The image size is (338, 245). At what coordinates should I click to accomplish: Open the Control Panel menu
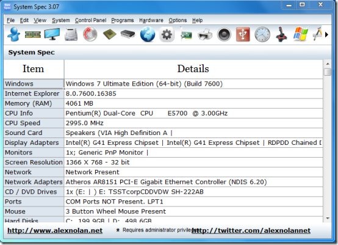click(x=90, y=20)
